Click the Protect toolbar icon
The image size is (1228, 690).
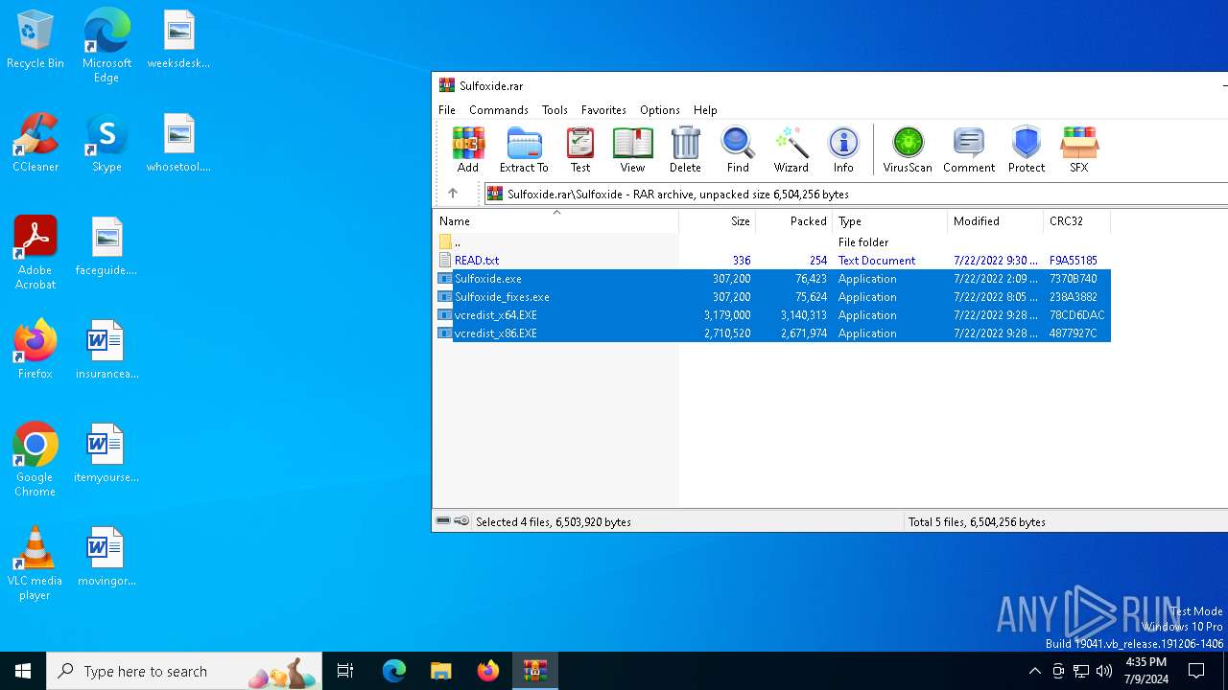[x=1027, y=149]
